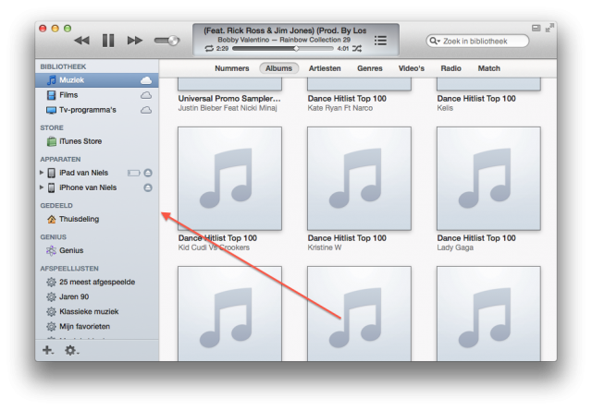Switch to the Albums tab
592x410 pixels.
pyautogui.click(x=278, y=68)
